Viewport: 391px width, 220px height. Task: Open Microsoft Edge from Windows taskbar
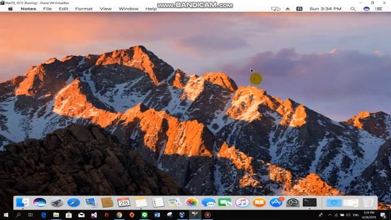[x=43, y=215]
